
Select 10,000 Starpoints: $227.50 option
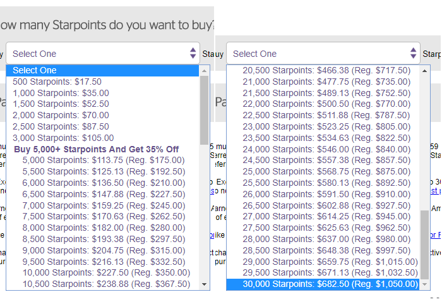(x=102, y=272)
